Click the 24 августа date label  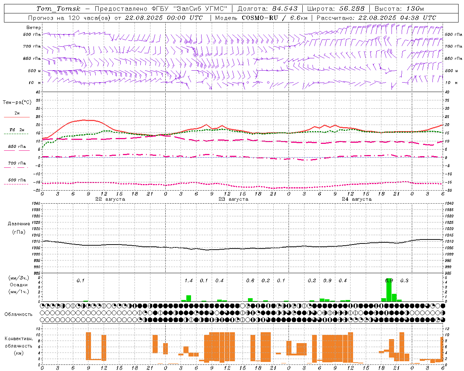coord(357,199)
